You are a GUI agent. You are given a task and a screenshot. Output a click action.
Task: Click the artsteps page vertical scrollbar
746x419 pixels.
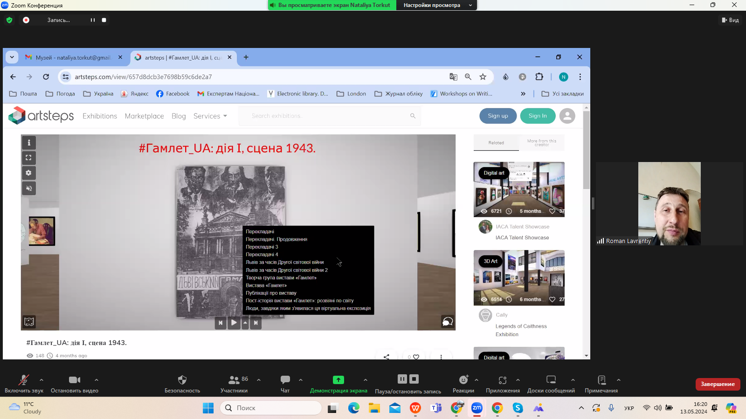pos(586,150)
